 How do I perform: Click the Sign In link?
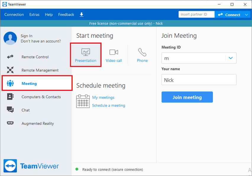[27, 36]
